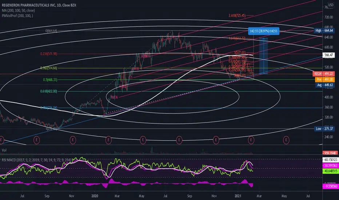Viewport: 339px width, 200px height.
Task: Click the Avg 449.63 price label
Action: 325,85
